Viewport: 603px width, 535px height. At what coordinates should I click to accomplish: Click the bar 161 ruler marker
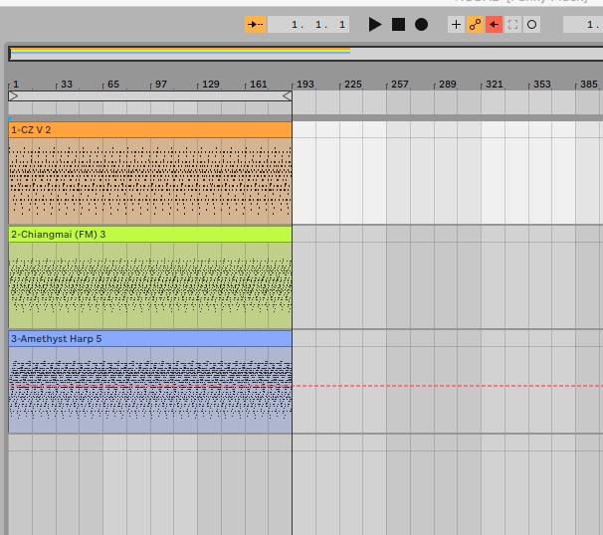tap(258, 85)
